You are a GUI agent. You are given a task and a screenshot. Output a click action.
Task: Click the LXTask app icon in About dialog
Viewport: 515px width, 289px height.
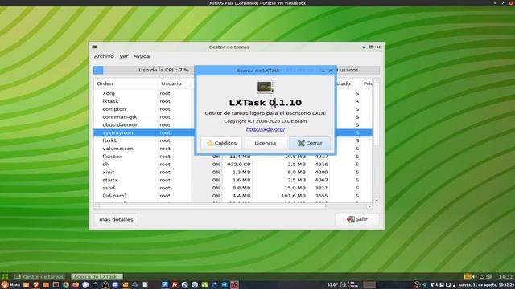point(265,88)
